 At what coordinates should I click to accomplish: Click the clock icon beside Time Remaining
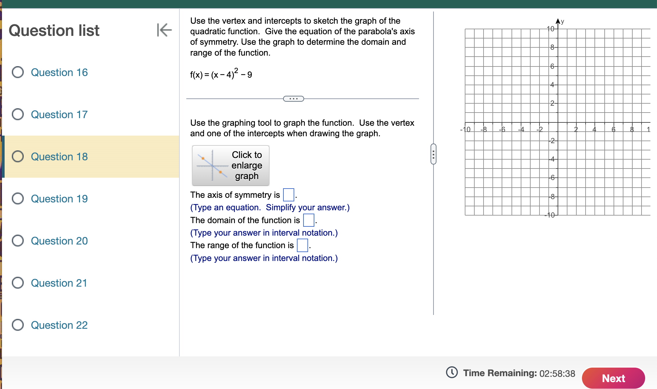pyautogui.click(x=452, y=373)
